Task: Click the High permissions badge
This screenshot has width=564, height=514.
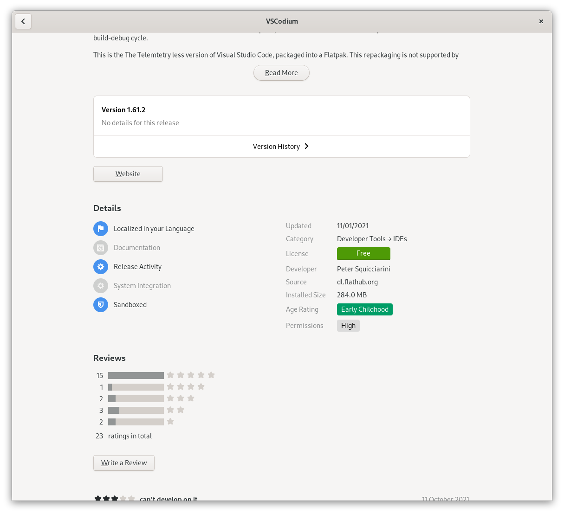Action: (348, 326)
